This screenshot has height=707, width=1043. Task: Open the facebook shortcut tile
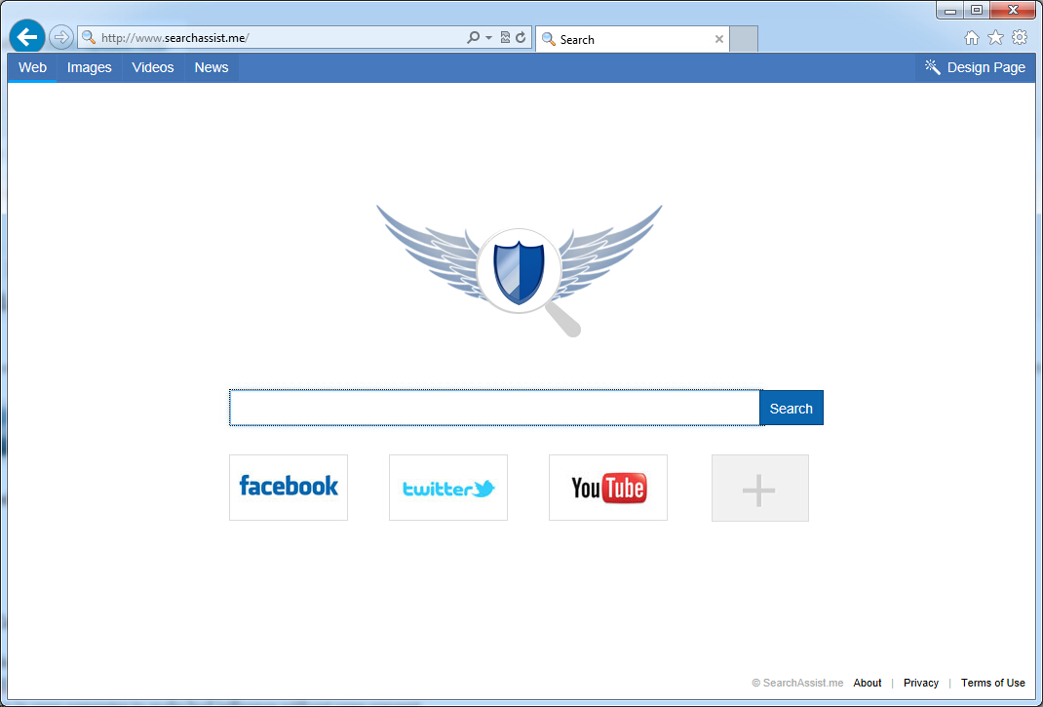[x=289, y=488]
